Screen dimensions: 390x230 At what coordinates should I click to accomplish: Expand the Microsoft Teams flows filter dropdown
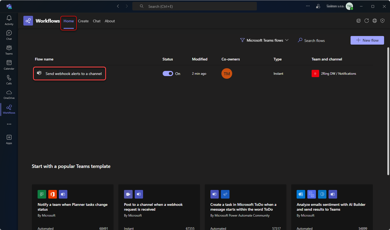coord(264,40)
